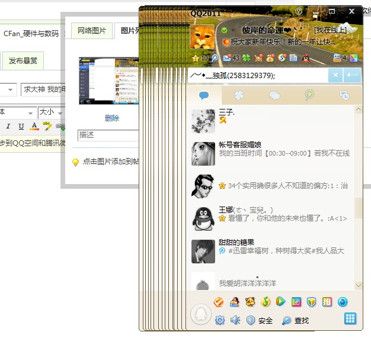Open the 大小 font size dropdown
The width and height of the screenshot is (371, 348).
point(50,112)
